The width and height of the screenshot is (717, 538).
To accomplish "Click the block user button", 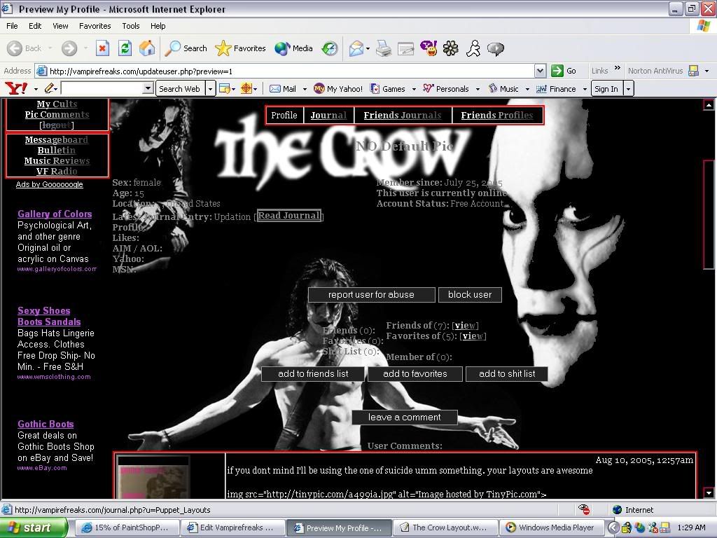I will (470, 295).
